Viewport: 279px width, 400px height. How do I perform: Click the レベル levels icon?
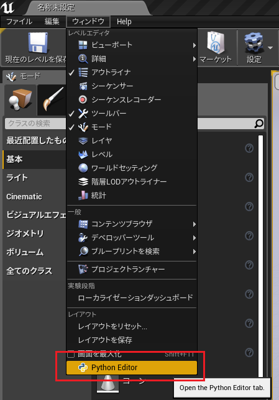click(83, 154)
